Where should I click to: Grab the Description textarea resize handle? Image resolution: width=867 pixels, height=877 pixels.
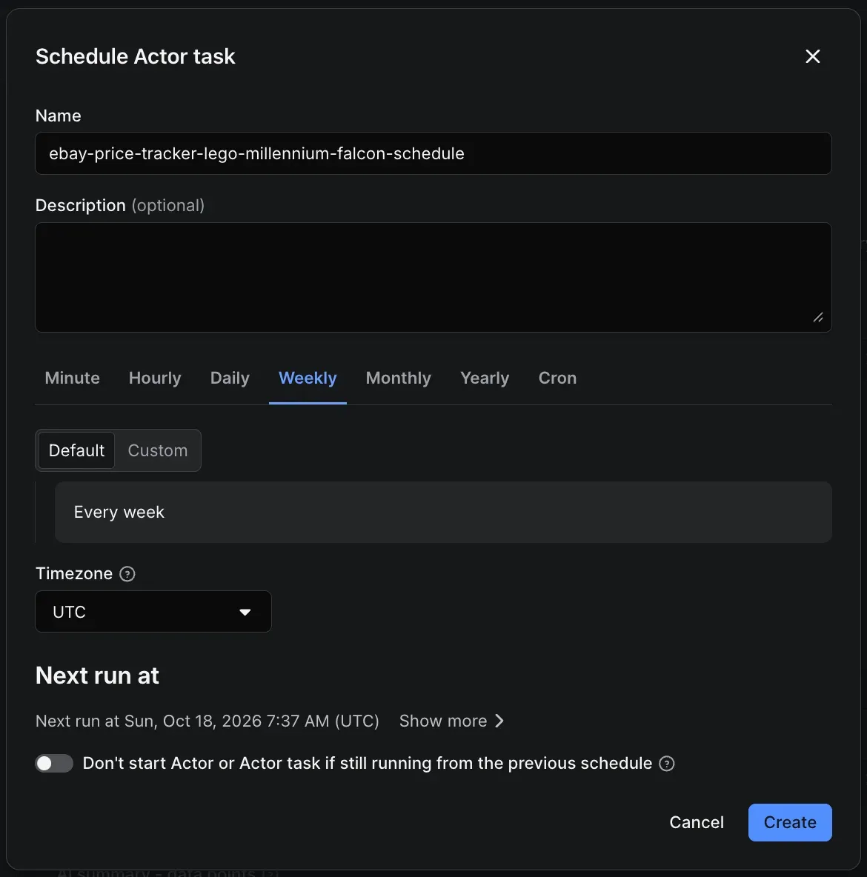(x=818, y=318)
